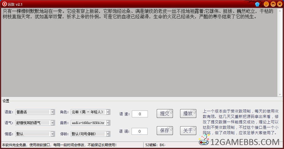This screenshot has width=284, height=149.
Task: Maximize the 远致 v2.1 window
Action: click(273, 4)
